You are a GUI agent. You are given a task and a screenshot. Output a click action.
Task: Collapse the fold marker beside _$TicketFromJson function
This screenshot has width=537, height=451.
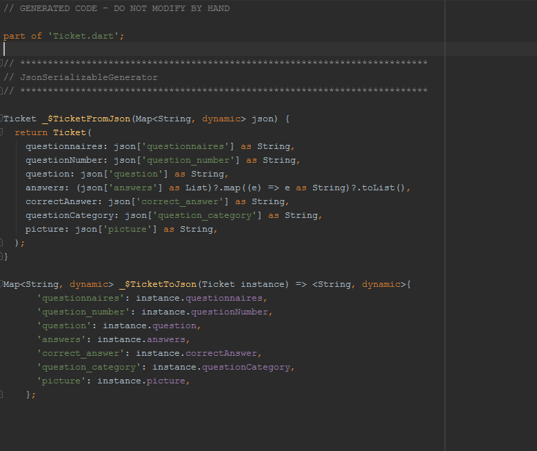pos(1,119)
